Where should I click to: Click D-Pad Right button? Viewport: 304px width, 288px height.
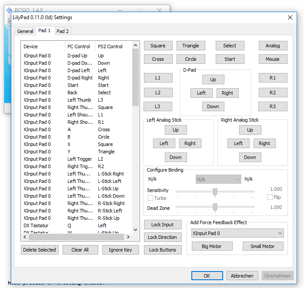coord(227,93)
